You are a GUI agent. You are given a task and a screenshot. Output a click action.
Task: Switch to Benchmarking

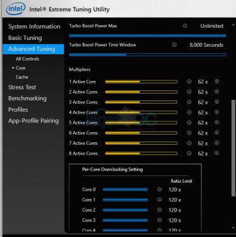27,99
